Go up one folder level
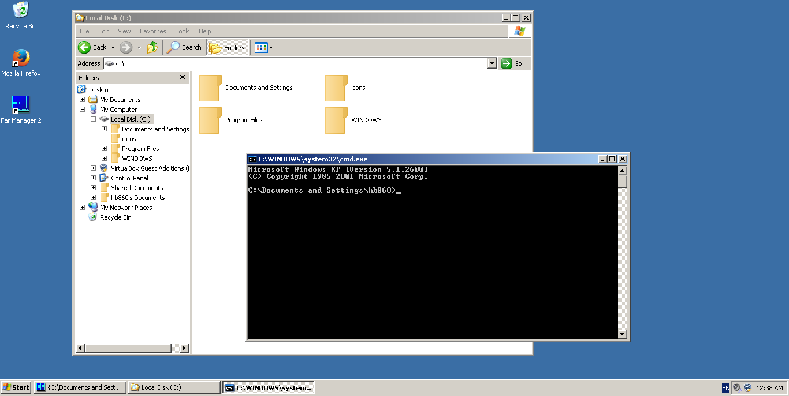 click(152, 47)
